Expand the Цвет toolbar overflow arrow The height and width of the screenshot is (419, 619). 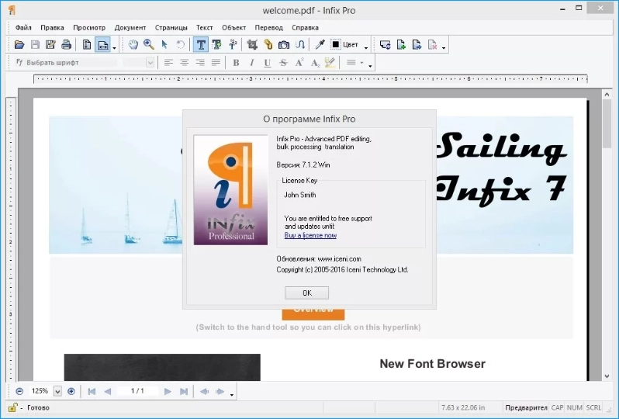coord(366,48)
